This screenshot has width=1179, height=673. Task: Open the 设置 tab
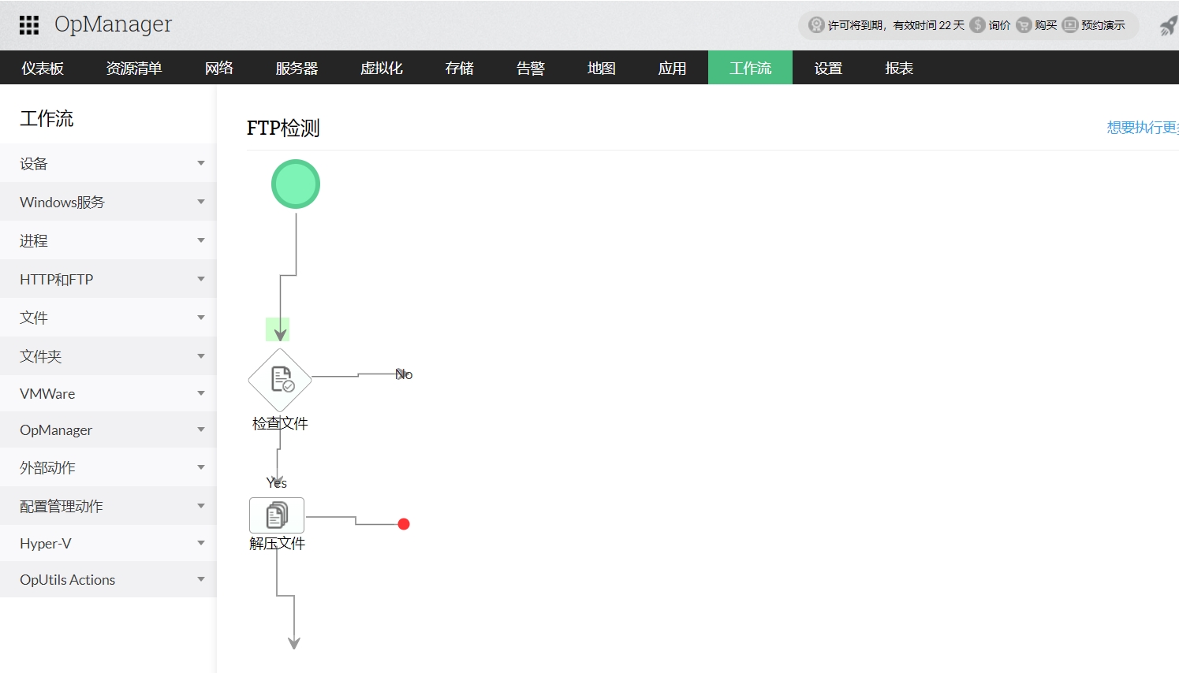828,68
